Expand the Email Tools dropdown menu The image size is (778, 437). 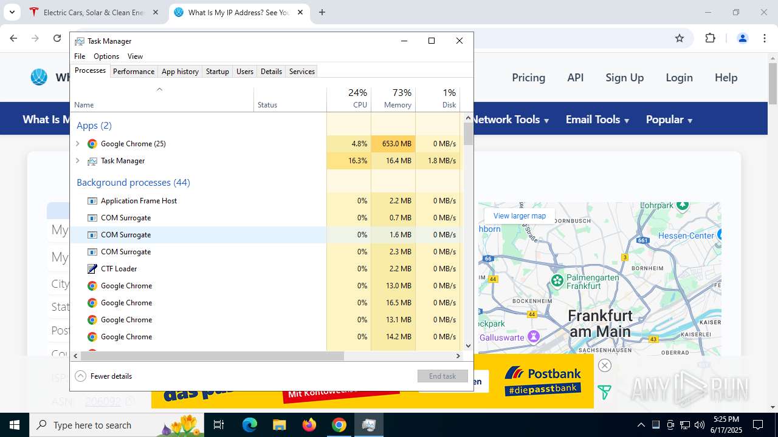(597, 120)
